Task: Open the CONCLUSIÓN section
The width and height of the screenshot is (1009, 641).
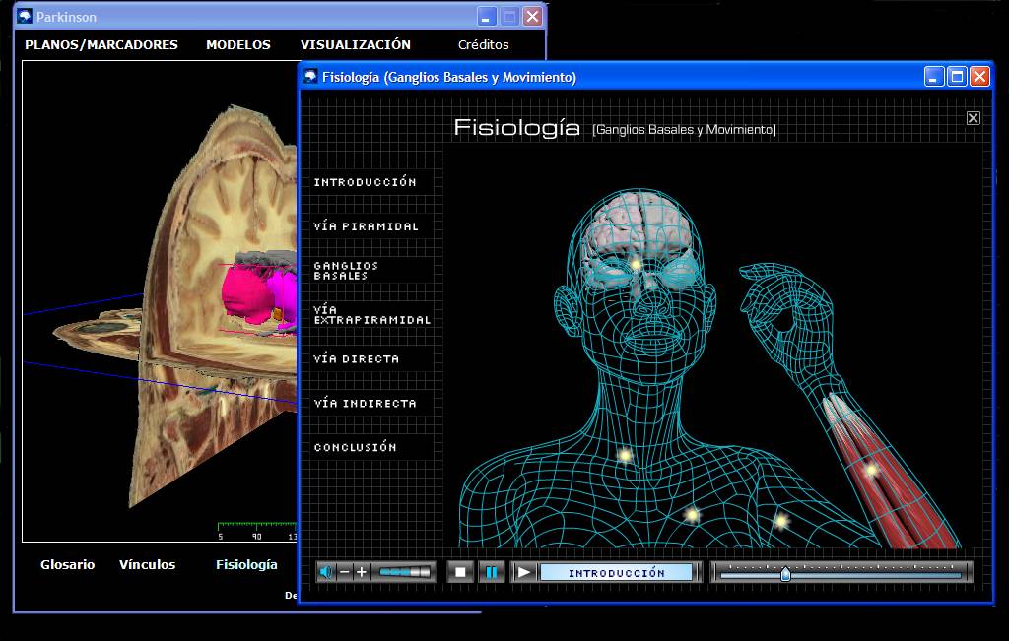Action: (355, 447)
